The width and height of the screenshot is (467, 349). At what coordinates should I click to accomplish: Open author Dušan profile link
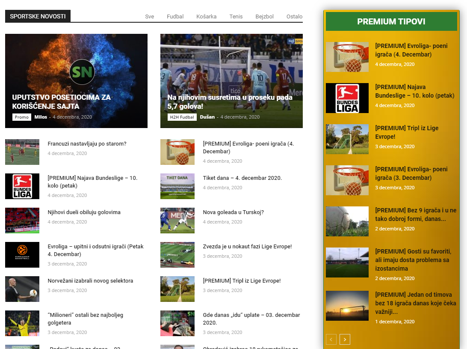pos(207,117)
